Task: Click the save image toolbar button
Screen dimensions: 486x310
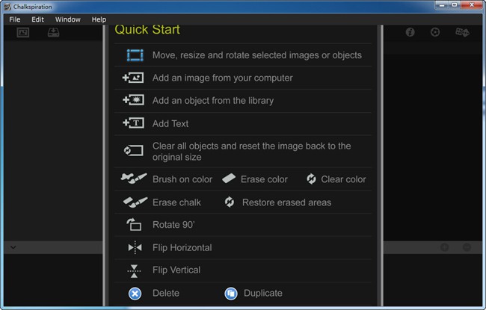Action: tap(54, 33)
